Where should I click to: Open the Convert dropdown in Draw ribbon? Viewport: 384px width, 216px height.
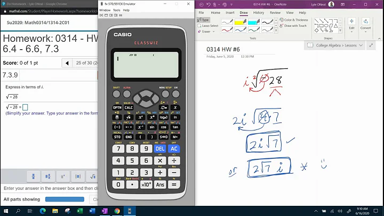pyautogui.click(x=365, y=25)
